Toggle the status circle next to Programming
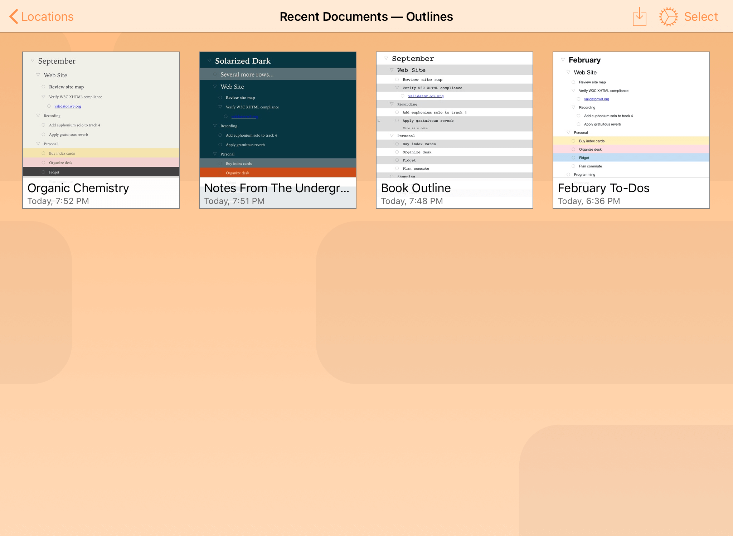Viewport: 733px width, 536px height. pyautogui.click(x=568, y=174)
